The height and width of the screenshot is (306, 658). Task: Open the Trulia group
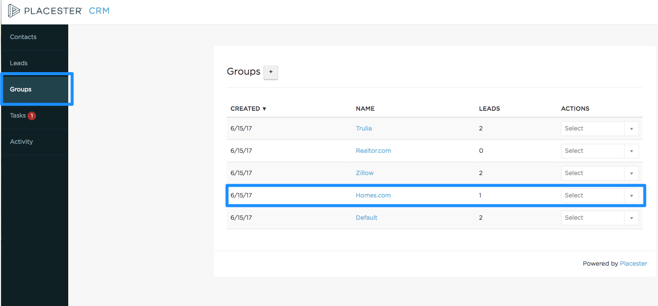[364, 128]
